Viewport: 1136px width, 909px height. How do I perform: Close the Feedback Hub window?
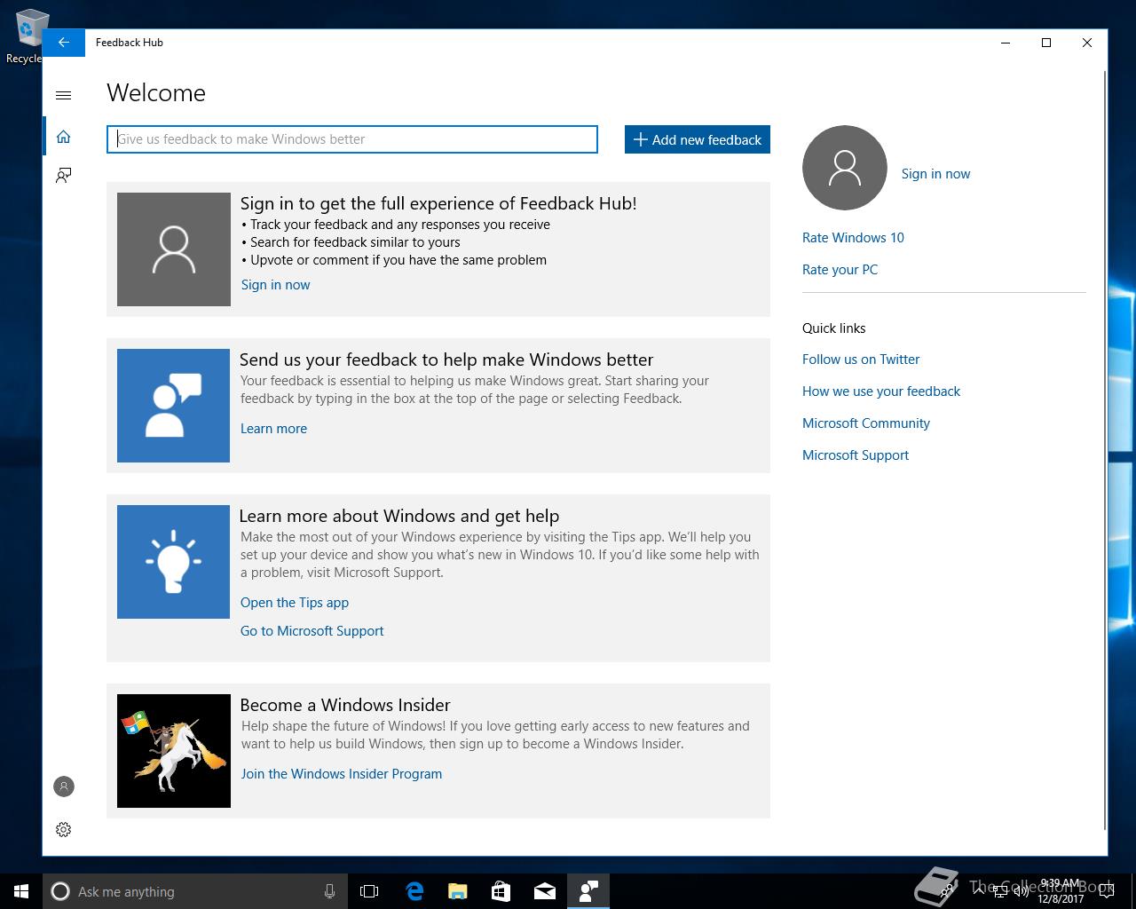pyautogui.click(x=1087, y=43)
